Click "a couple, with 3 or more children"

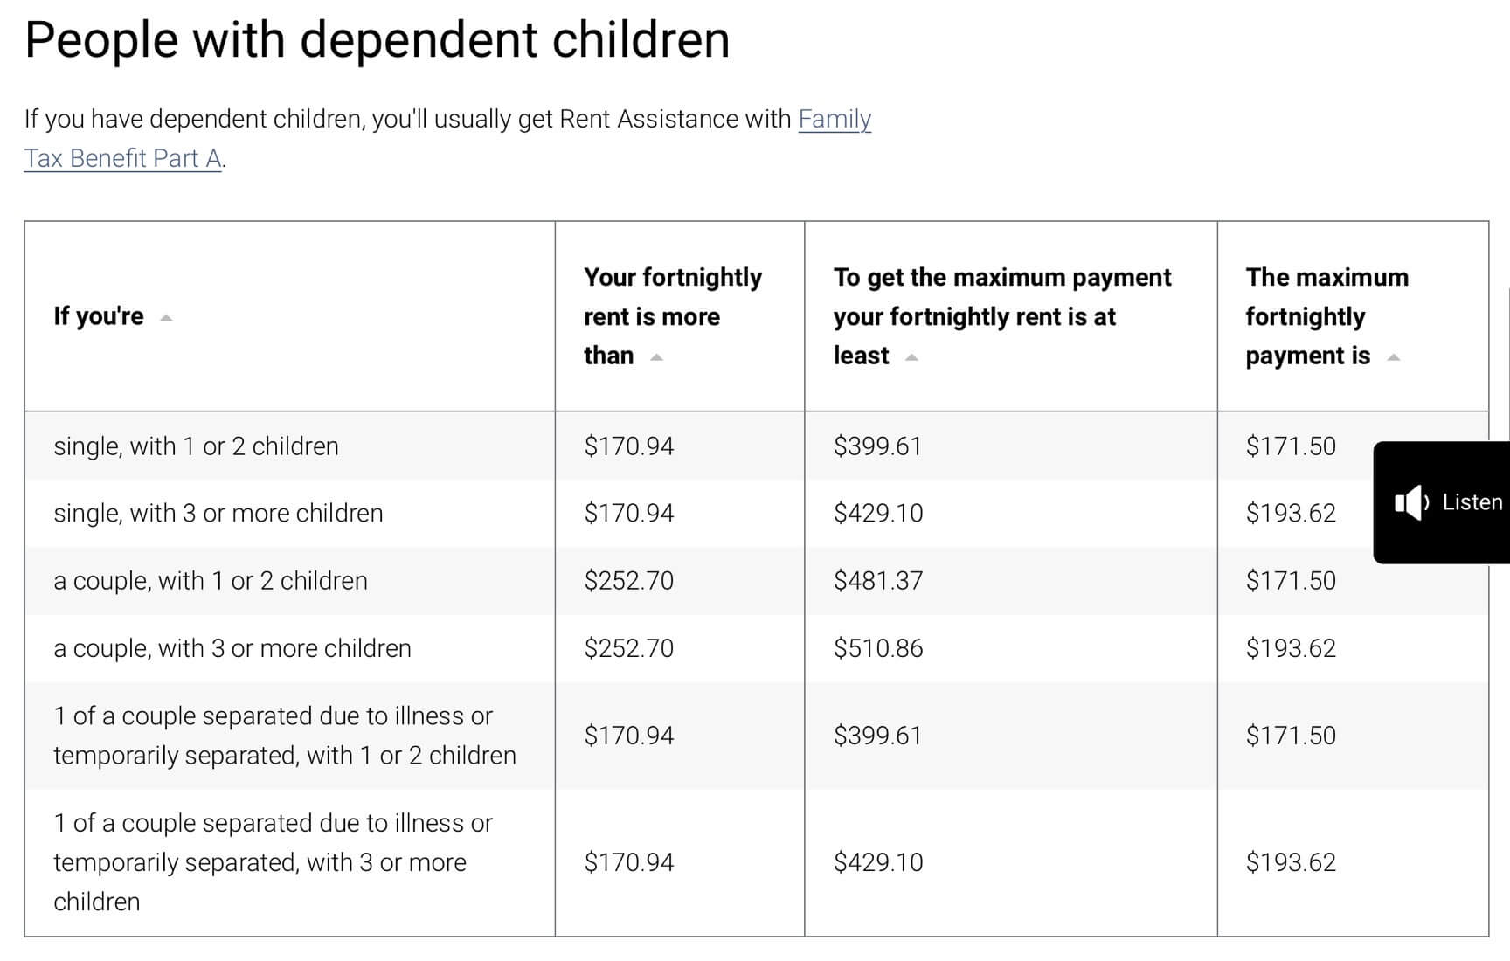[232, 648]
